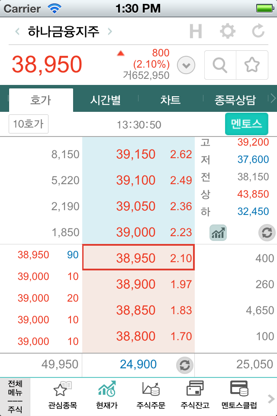Go to previous stock with left chevron
Image resolution: width=277 pixels, height=416 pixels.
pos(17,31)
